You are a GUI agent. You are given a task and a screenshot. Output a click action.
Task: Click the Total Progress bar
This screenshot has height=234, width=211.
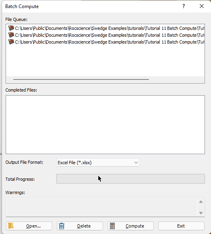click(130, 179)
